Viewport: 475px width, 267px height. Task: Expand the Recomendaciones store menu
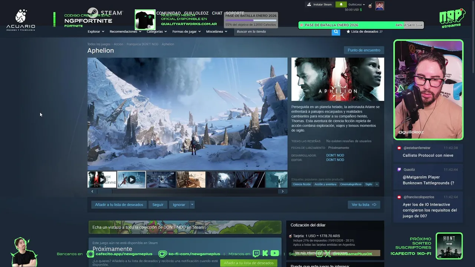point(125,32)
